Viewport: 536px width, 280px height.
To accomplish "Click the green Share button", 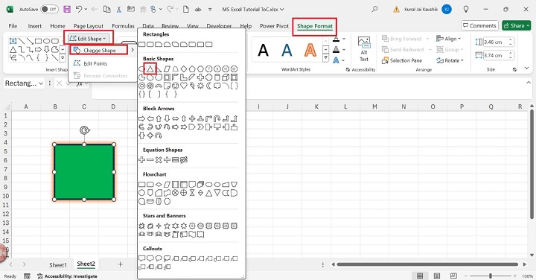I will (x=516, y=25).
